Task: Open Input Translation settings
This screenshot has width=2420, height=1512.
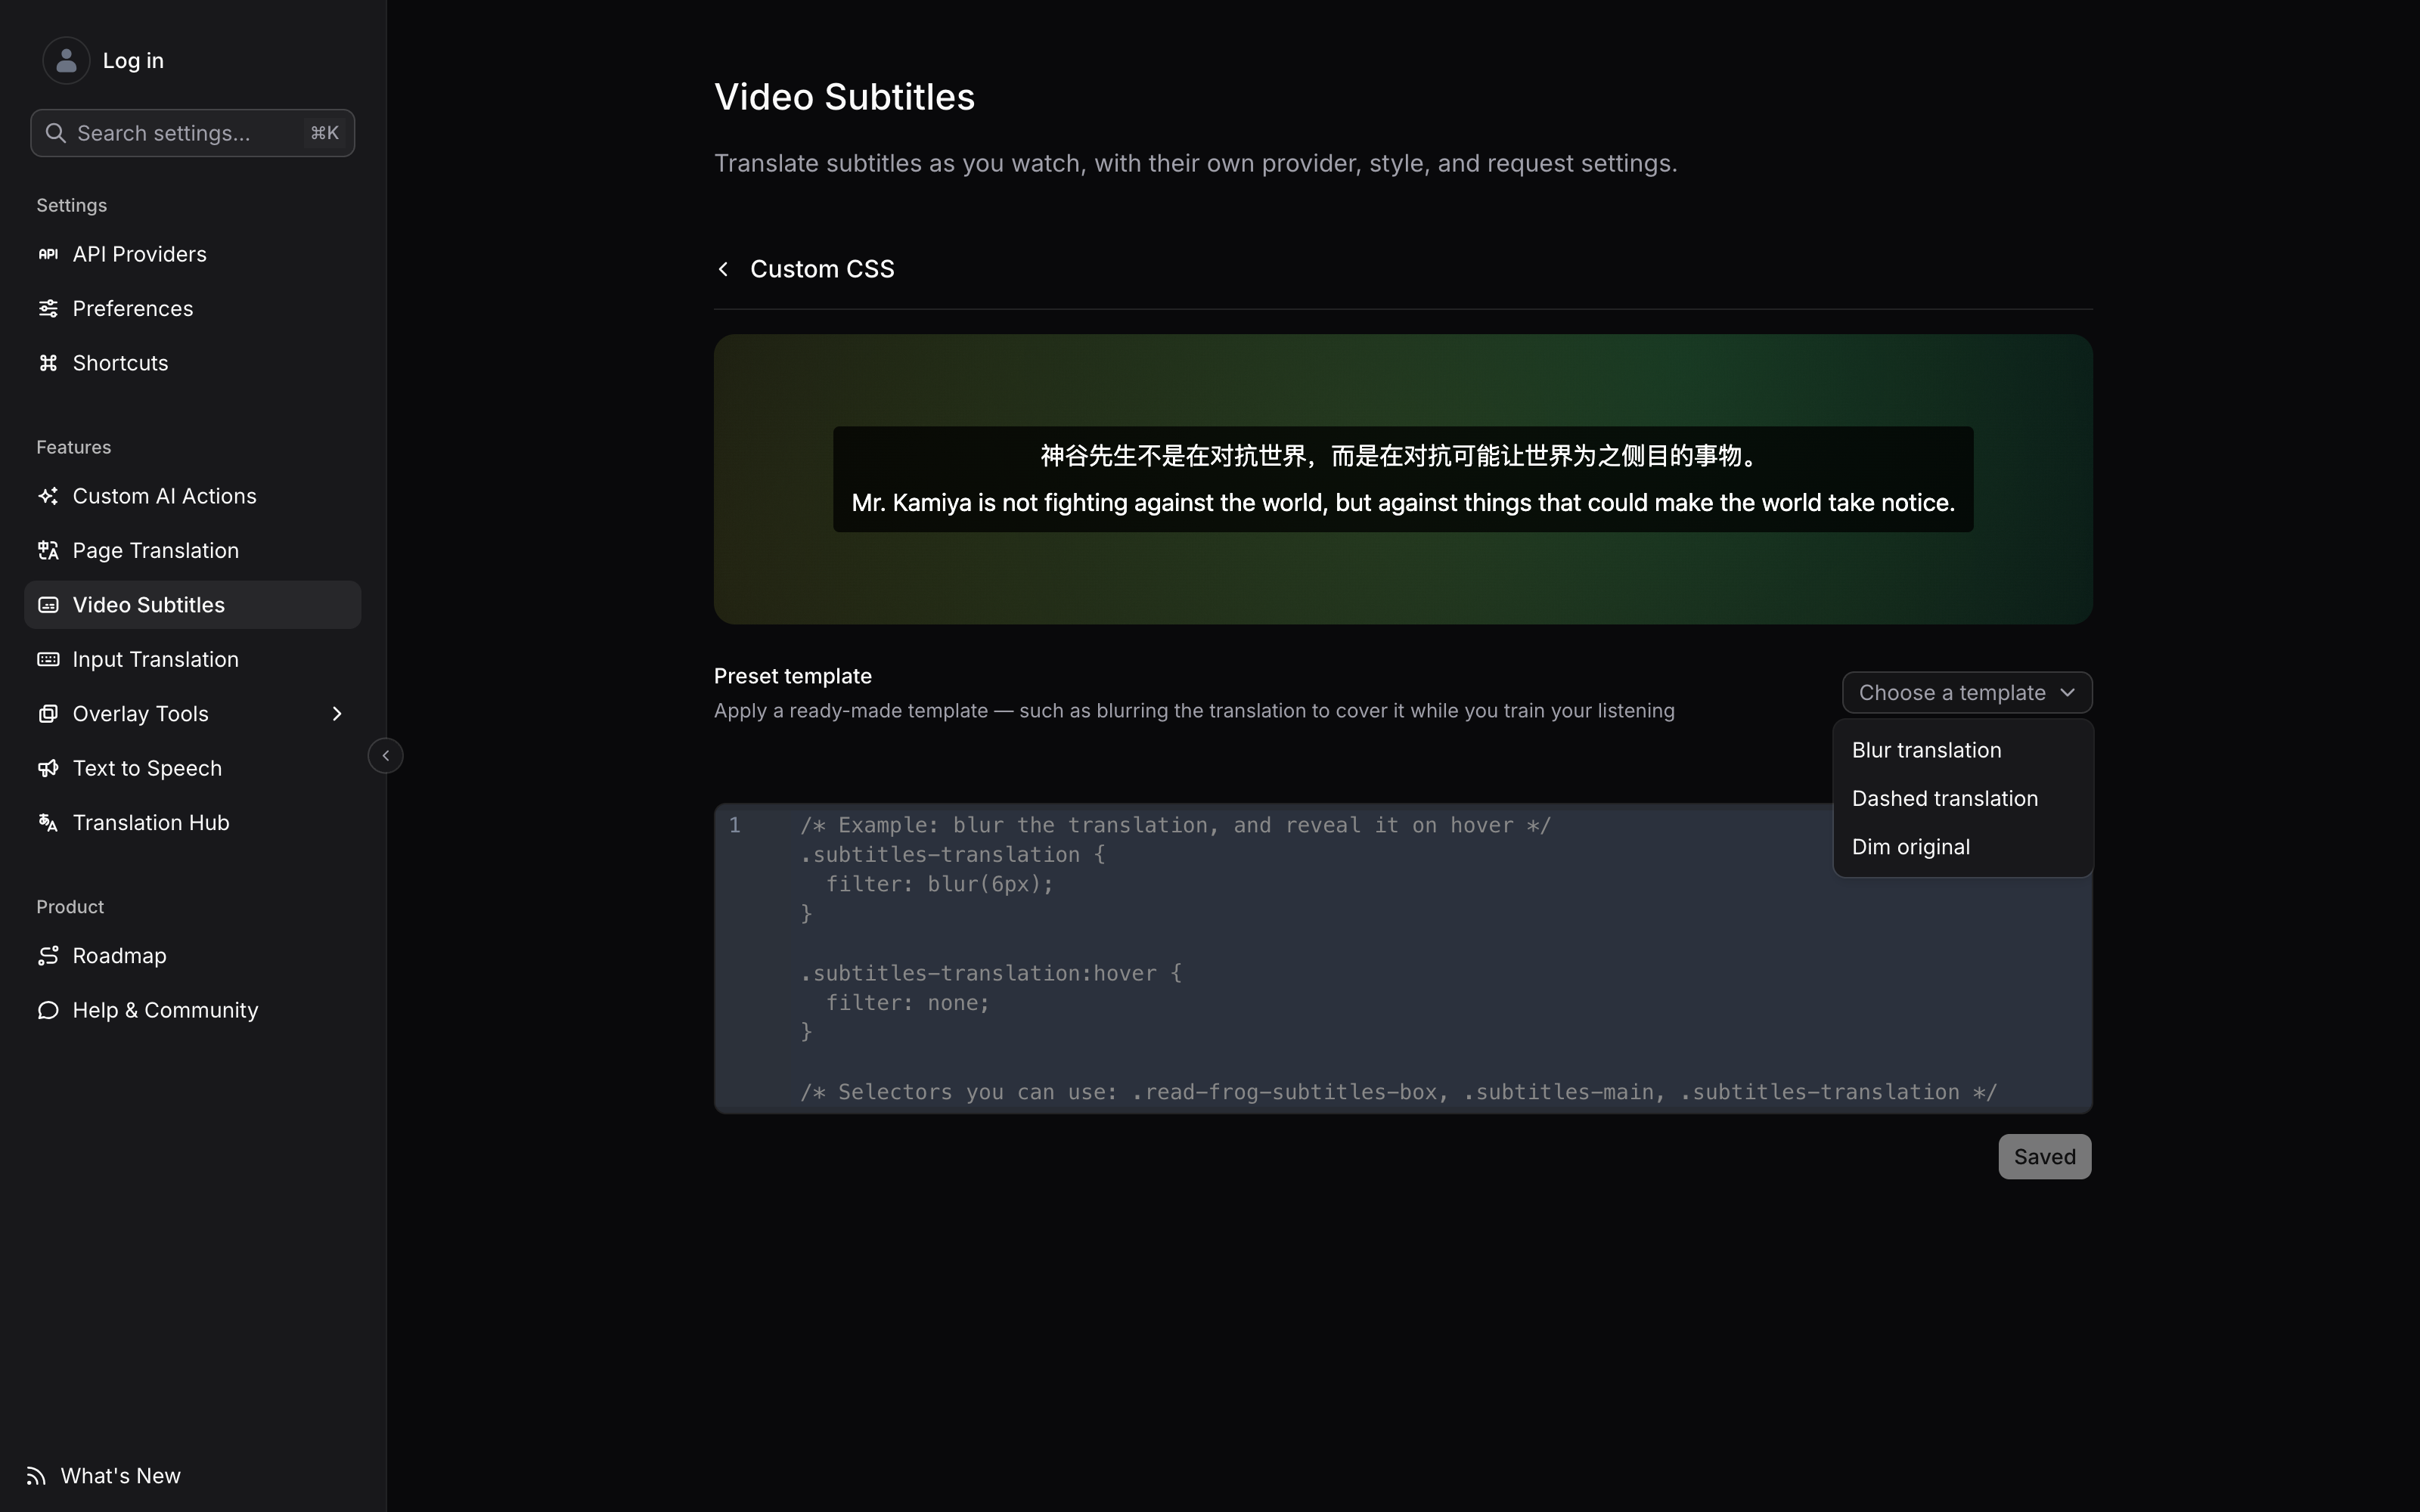Action: pos(193,659)
